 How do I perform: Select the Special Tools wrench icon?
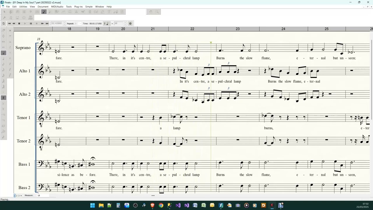coord(4,18)
